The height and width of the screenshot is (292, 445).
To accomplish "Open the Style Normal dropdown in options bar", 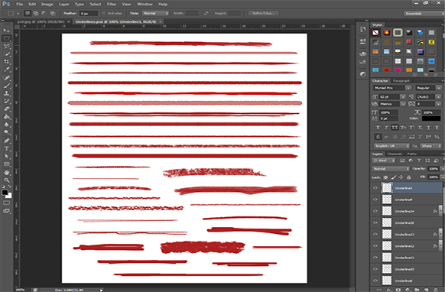I will [x=155, y=13].
